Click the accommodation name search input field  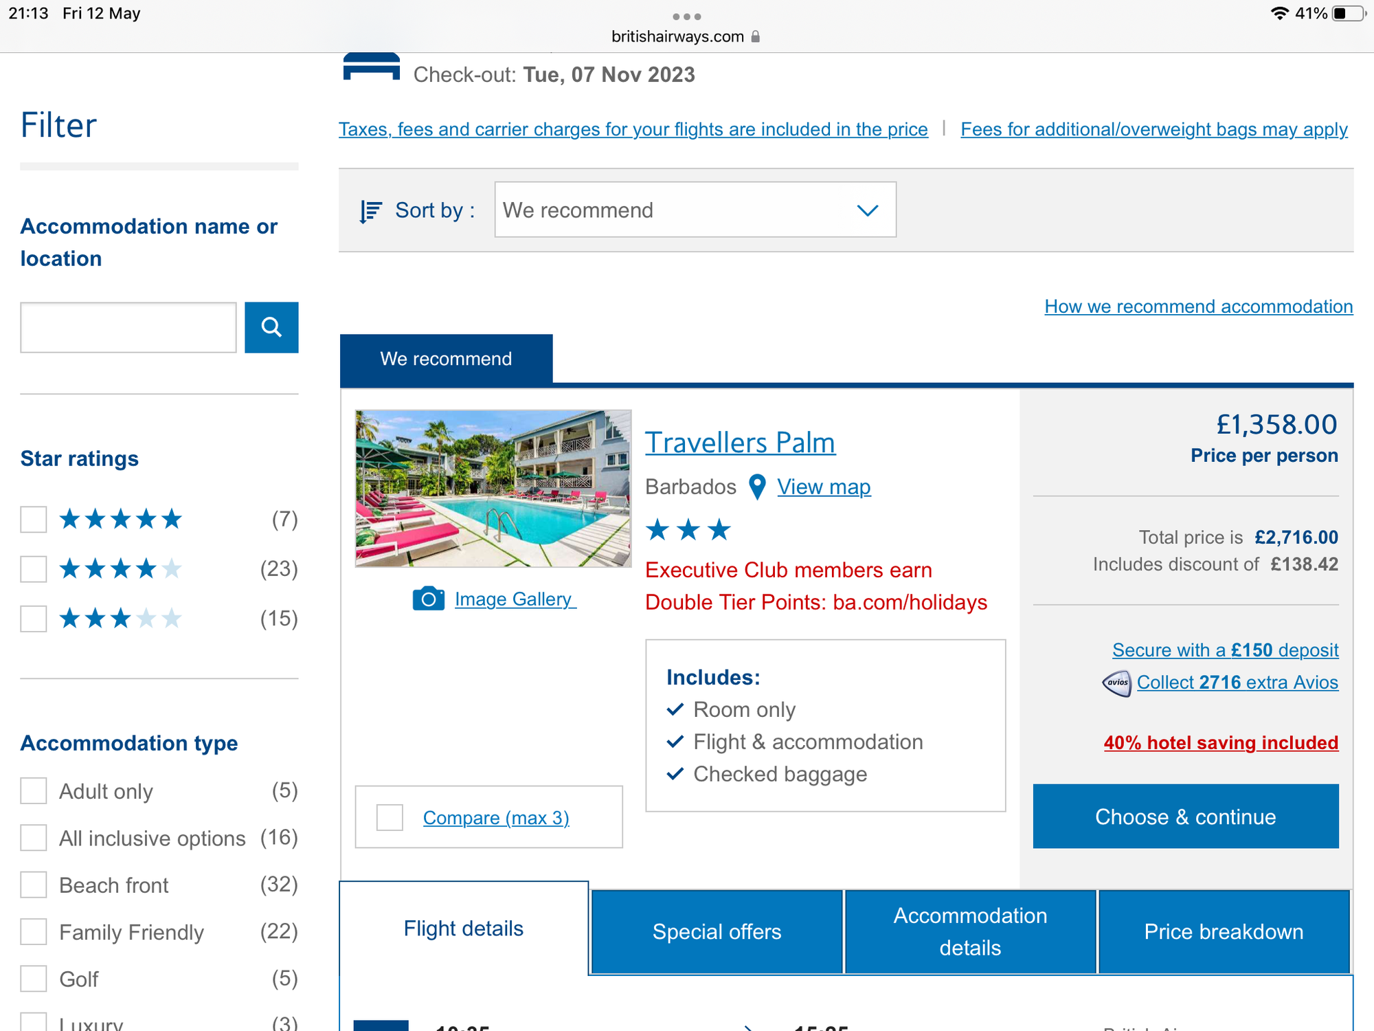click(x=128, y=327)
